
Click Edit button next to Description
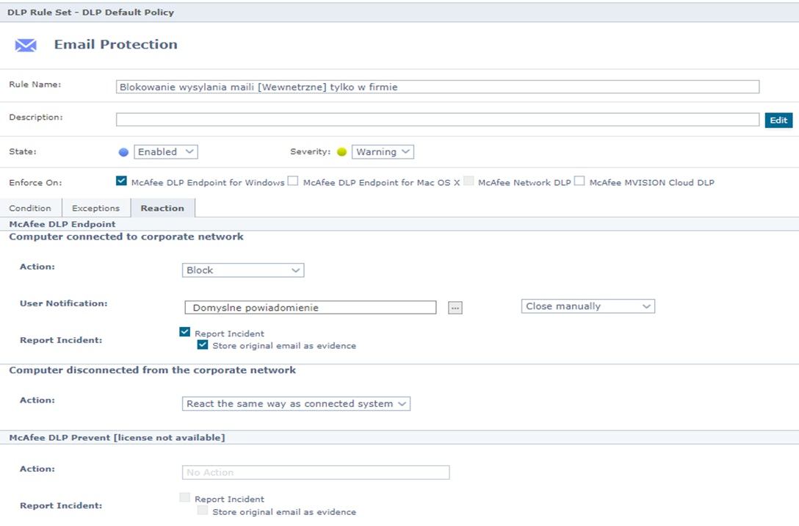tap(778, 120)
